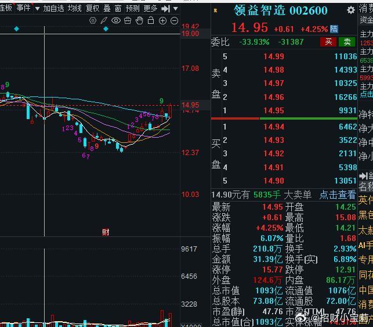Viewport: 373px width, 327px height.
Task: Click the 财 financial marker on chart
Action: coord(106,232)
